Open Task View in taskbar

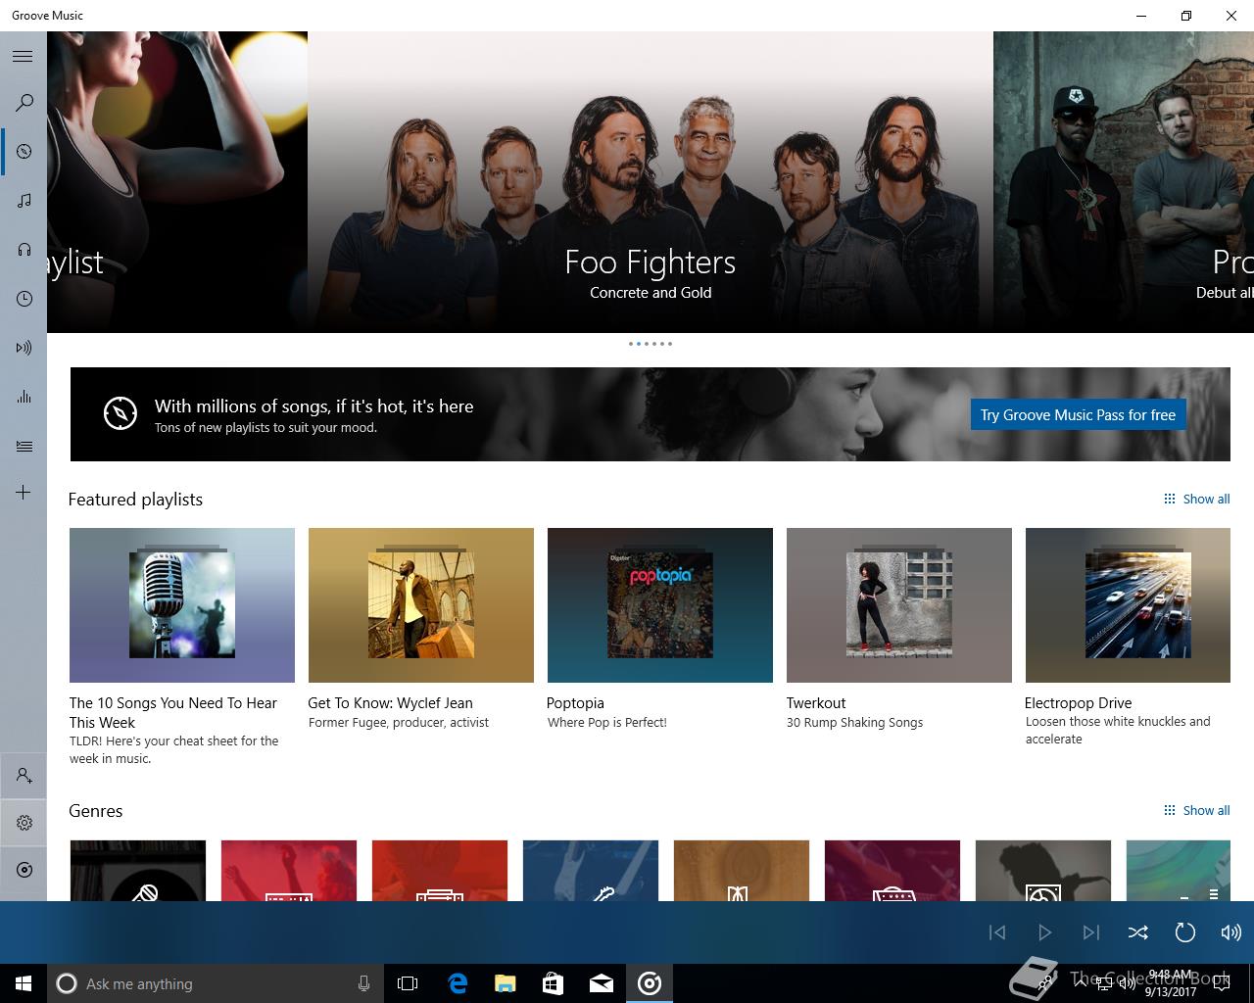click(408, 983)
